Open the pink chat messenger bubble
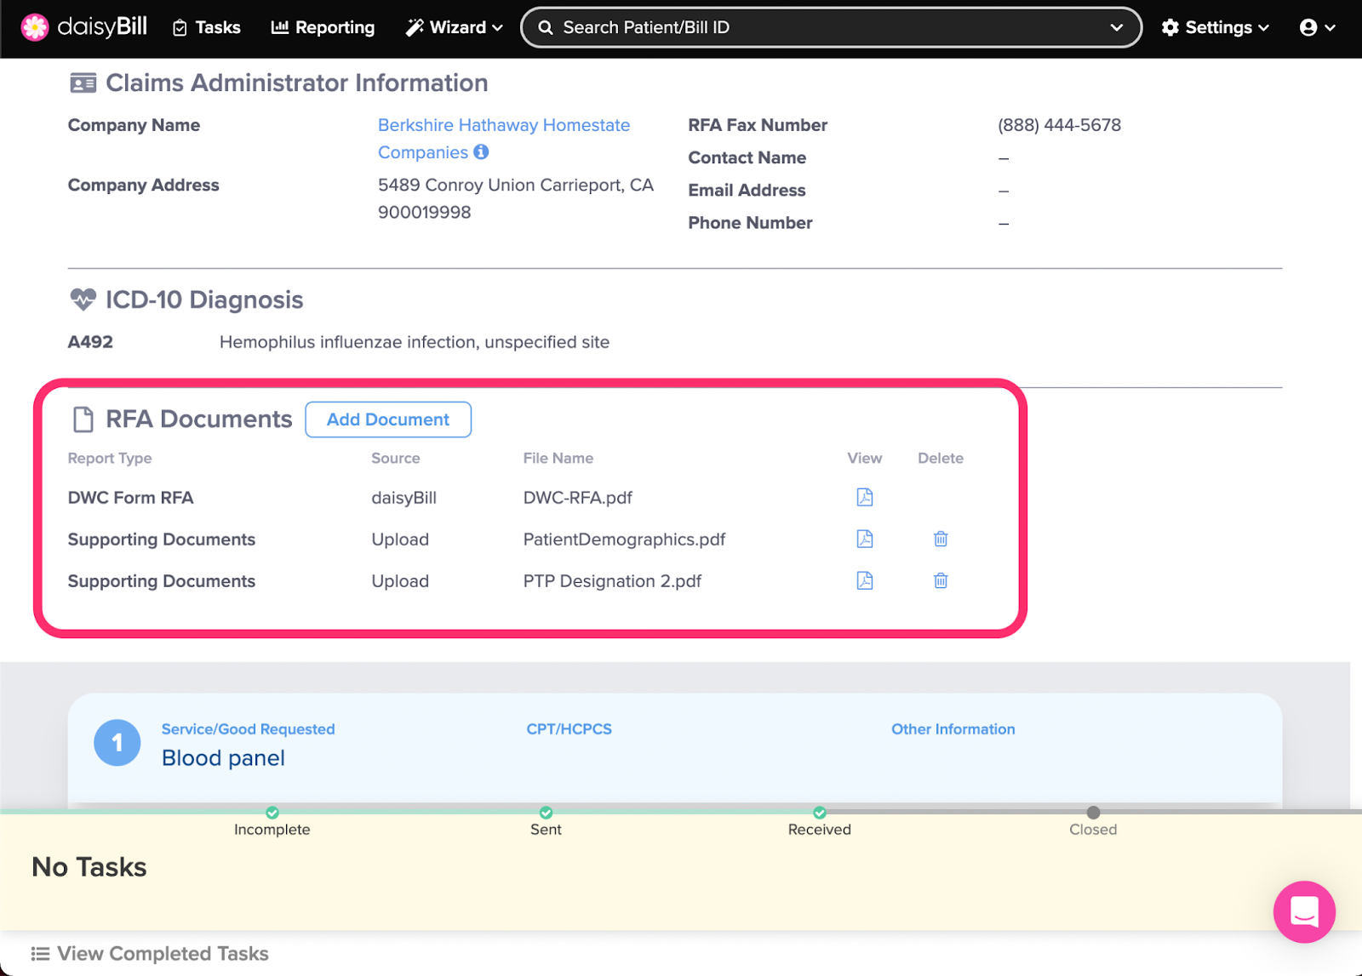 [x=1303, y=912]
